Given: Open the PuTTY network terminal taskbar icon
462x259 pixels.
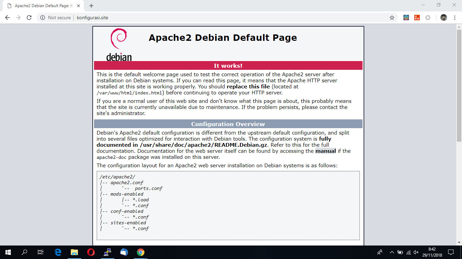Looking at the screenshot, I should pos(108,252).
